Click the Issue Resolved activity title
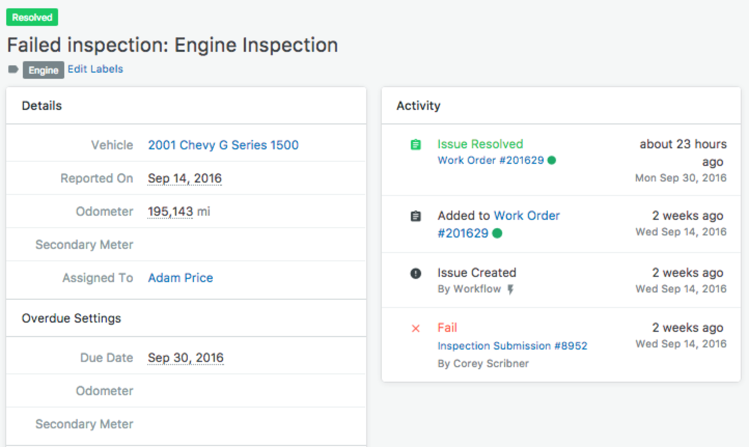 click(x=480, y=144)
